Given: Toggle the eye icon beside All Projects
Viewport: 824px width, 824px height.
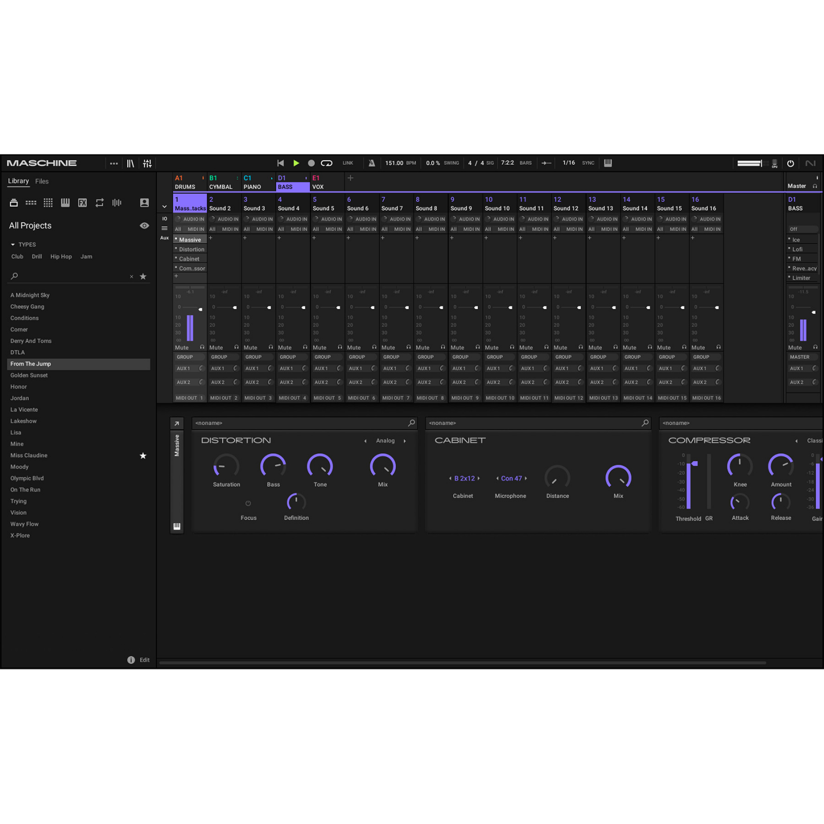Looking at the screenshot, I should [144, 226].
